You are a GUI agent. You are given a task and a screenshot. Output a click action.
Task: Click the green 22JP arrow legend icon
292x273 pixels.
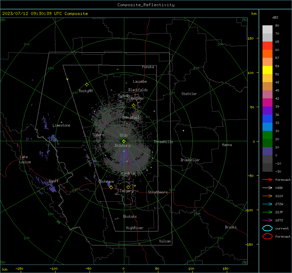click(267, 212)
